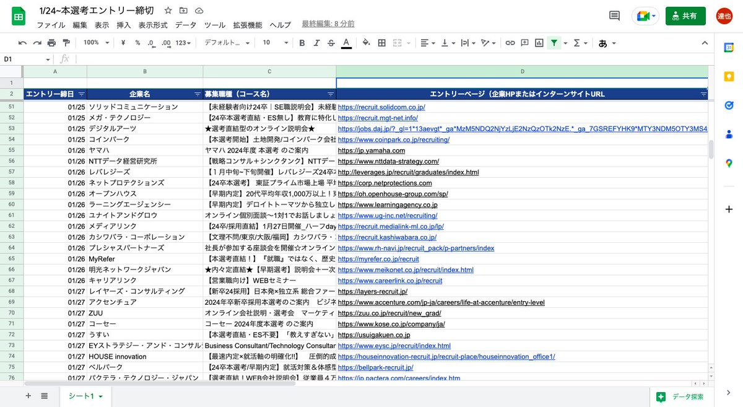Click the name box showing D1
Viewport: 743px width, 407px height.
pyautogui.click(x=27, y=59)
